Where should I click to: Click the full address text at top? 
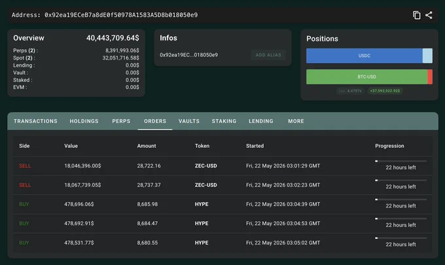[121, 15]
